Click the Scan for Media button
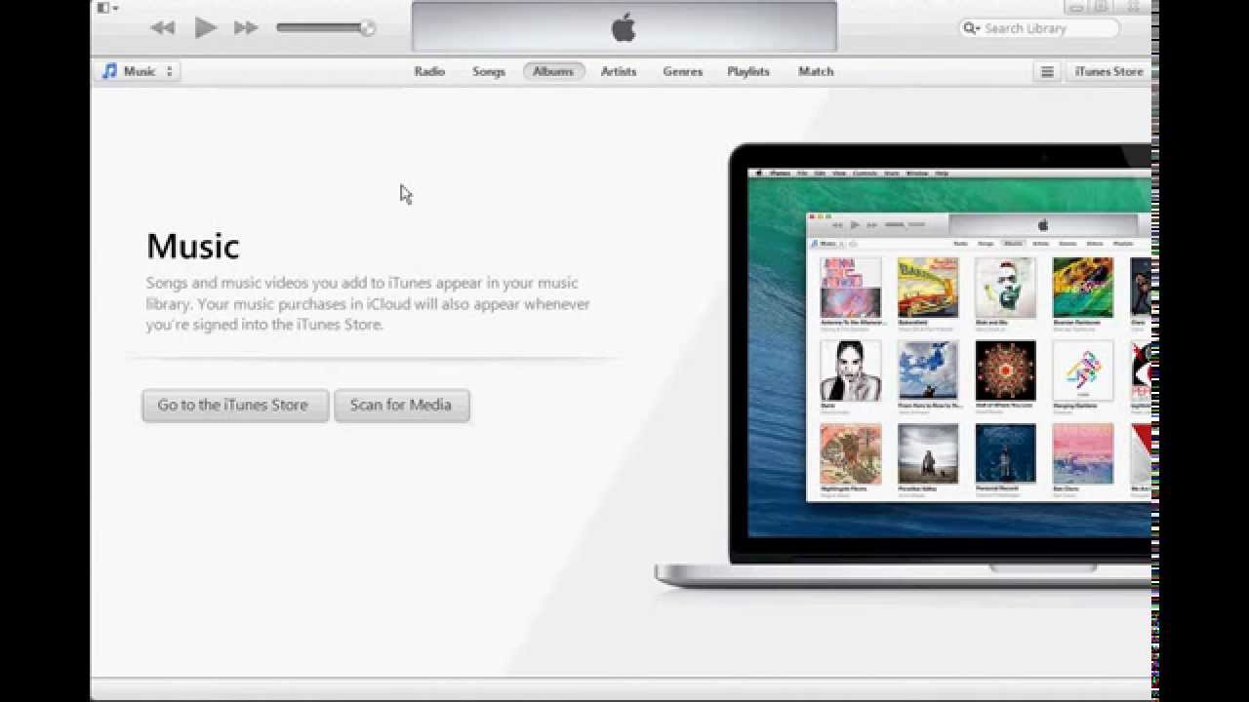Screen dimensions: 1249x702 pyautogui.click(x=401, y=405)
